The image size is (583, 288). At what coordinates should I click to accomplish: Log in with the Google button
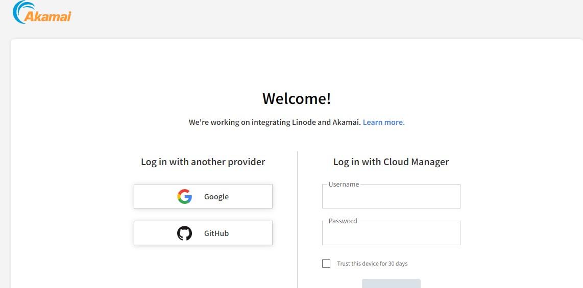(x=203, y=196)
